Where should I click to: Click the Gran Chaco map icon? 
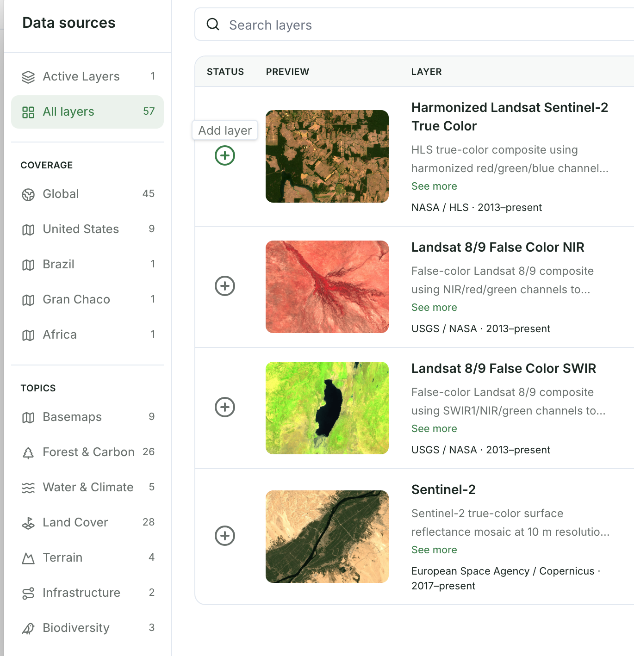(28, 300)
